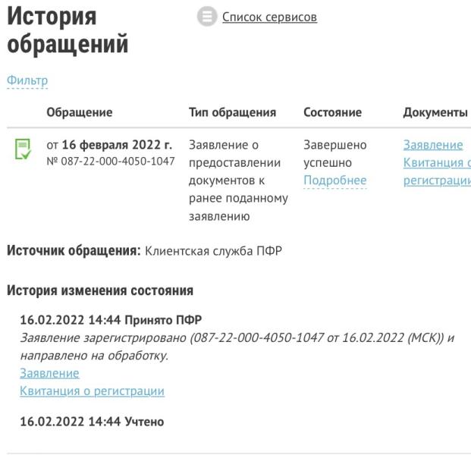This screenshot has width=471, height=455.
Task: Click the 16.02.2022 14:44 Принято ПФР entry
Action: (x=111, y=320)
